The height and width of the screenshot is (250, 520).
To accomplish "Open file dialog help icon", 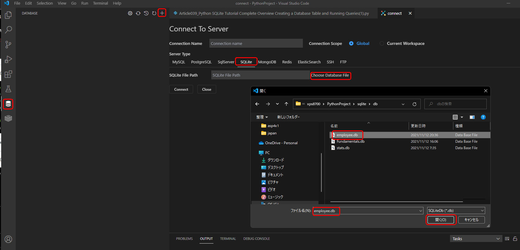I will 483,117.
